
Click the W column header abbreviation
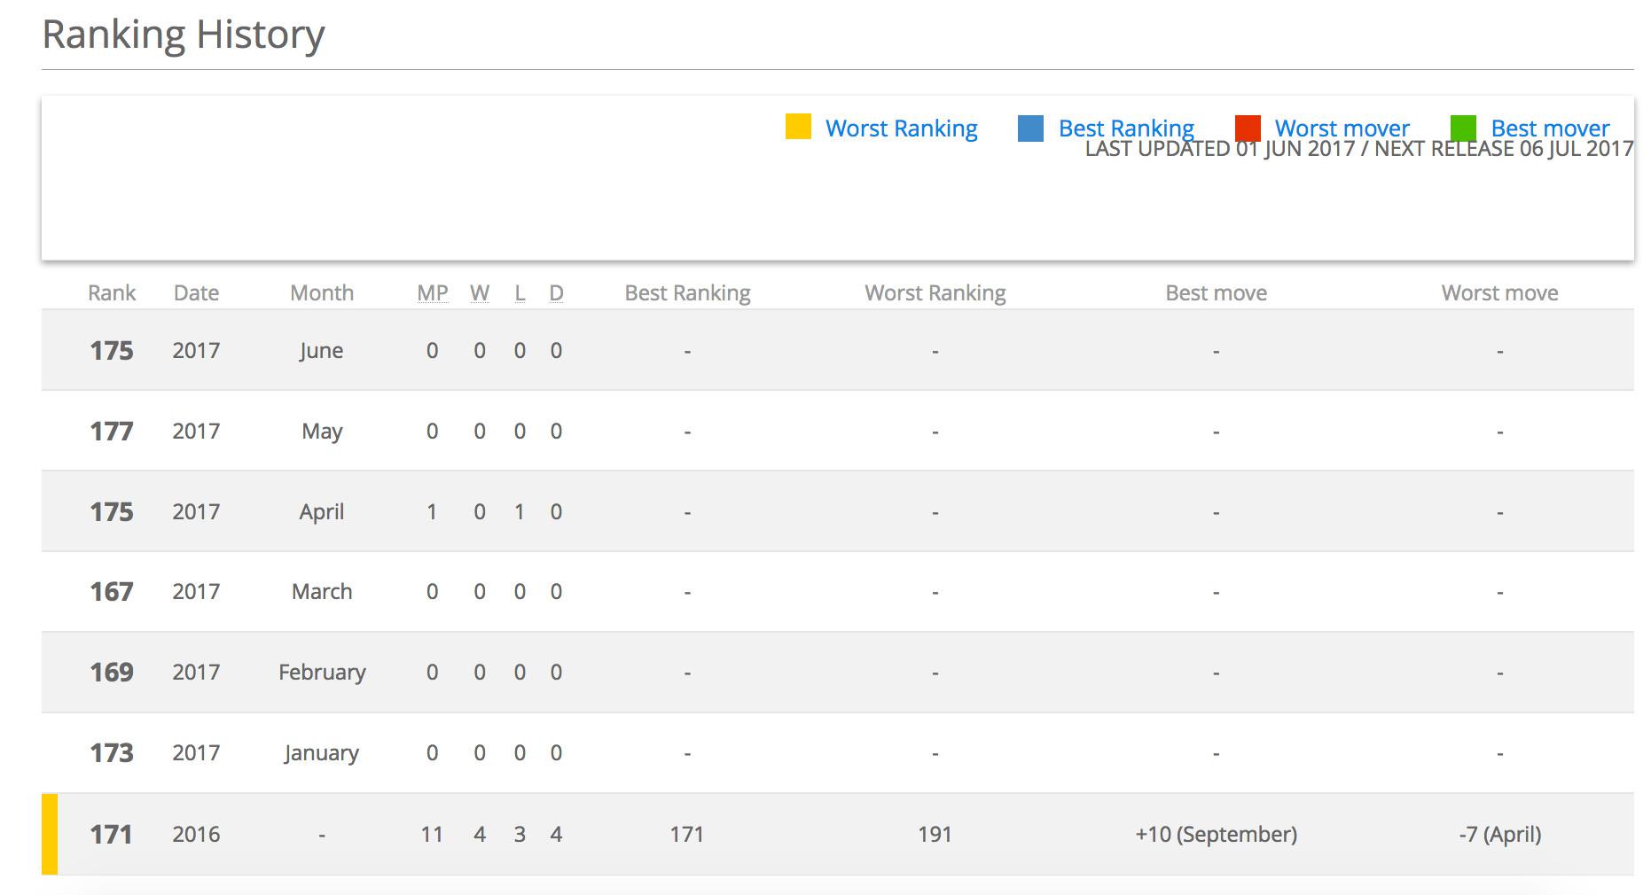click(x=480, y=293)
